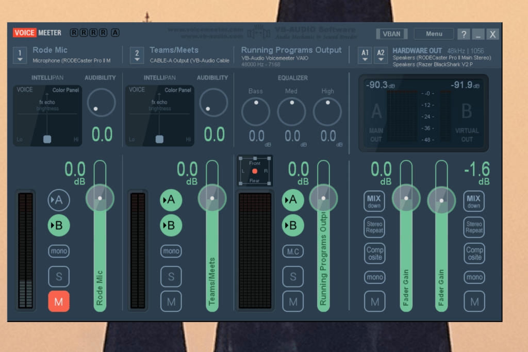528x352 pixels.
Task: Toggle MIX down on bus B
Action: pyautogui.click(x=474, y=201)
